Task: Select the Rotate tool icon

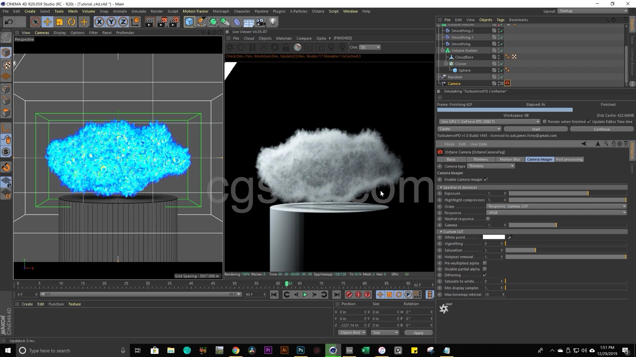Action: point(72,22)
